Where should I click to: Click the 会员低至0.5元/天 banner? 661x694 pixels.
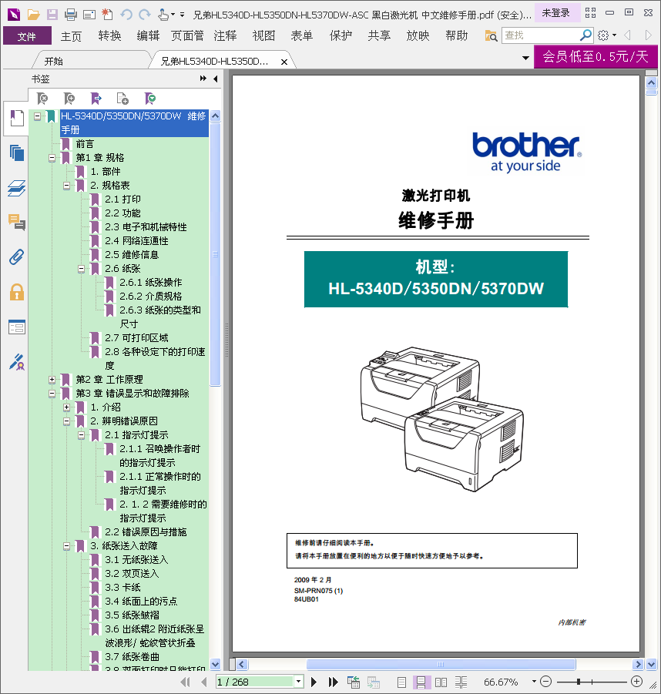coord(596,56)
